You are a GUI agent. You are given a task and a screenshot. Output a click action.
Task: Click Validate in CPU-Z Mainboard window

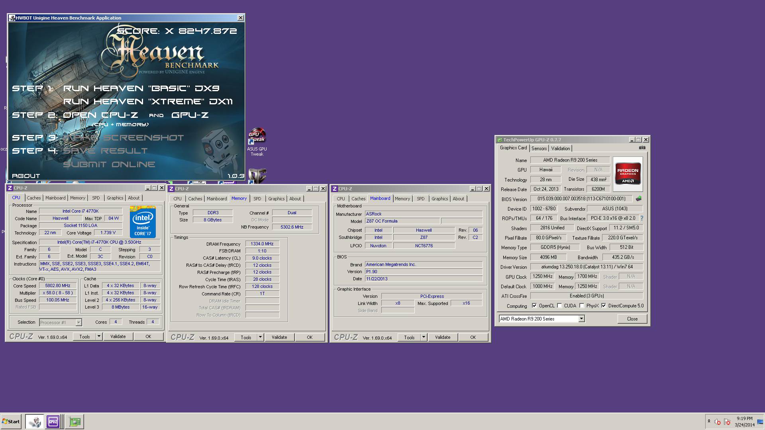pos(443,338)
